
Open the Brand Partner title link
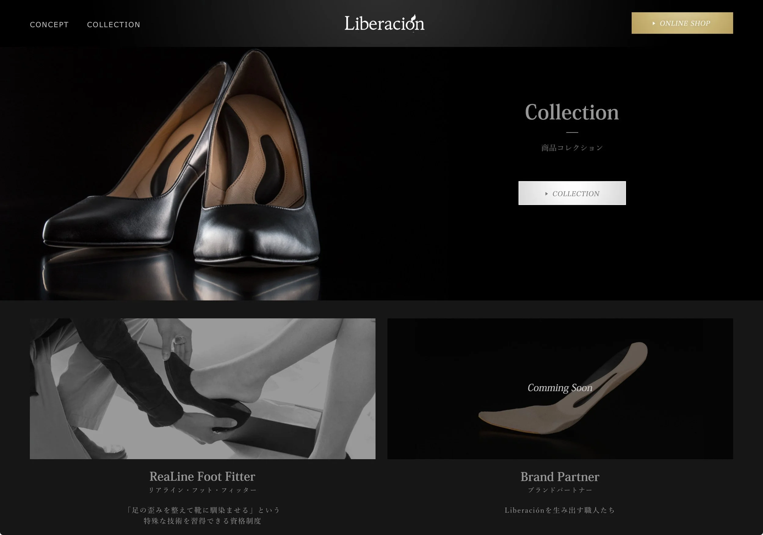560,476
